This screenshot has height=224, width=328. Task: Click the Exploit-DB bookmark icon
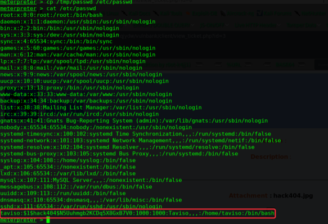(188, 14)
